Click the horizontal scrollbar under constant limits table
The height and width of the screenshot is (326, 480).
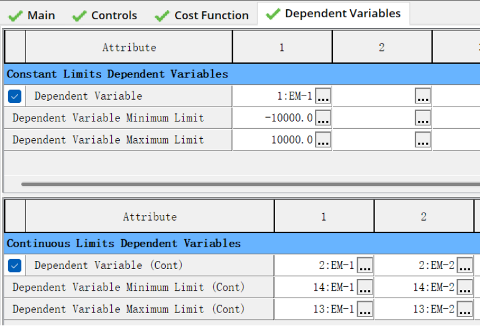tap(248, 184)
